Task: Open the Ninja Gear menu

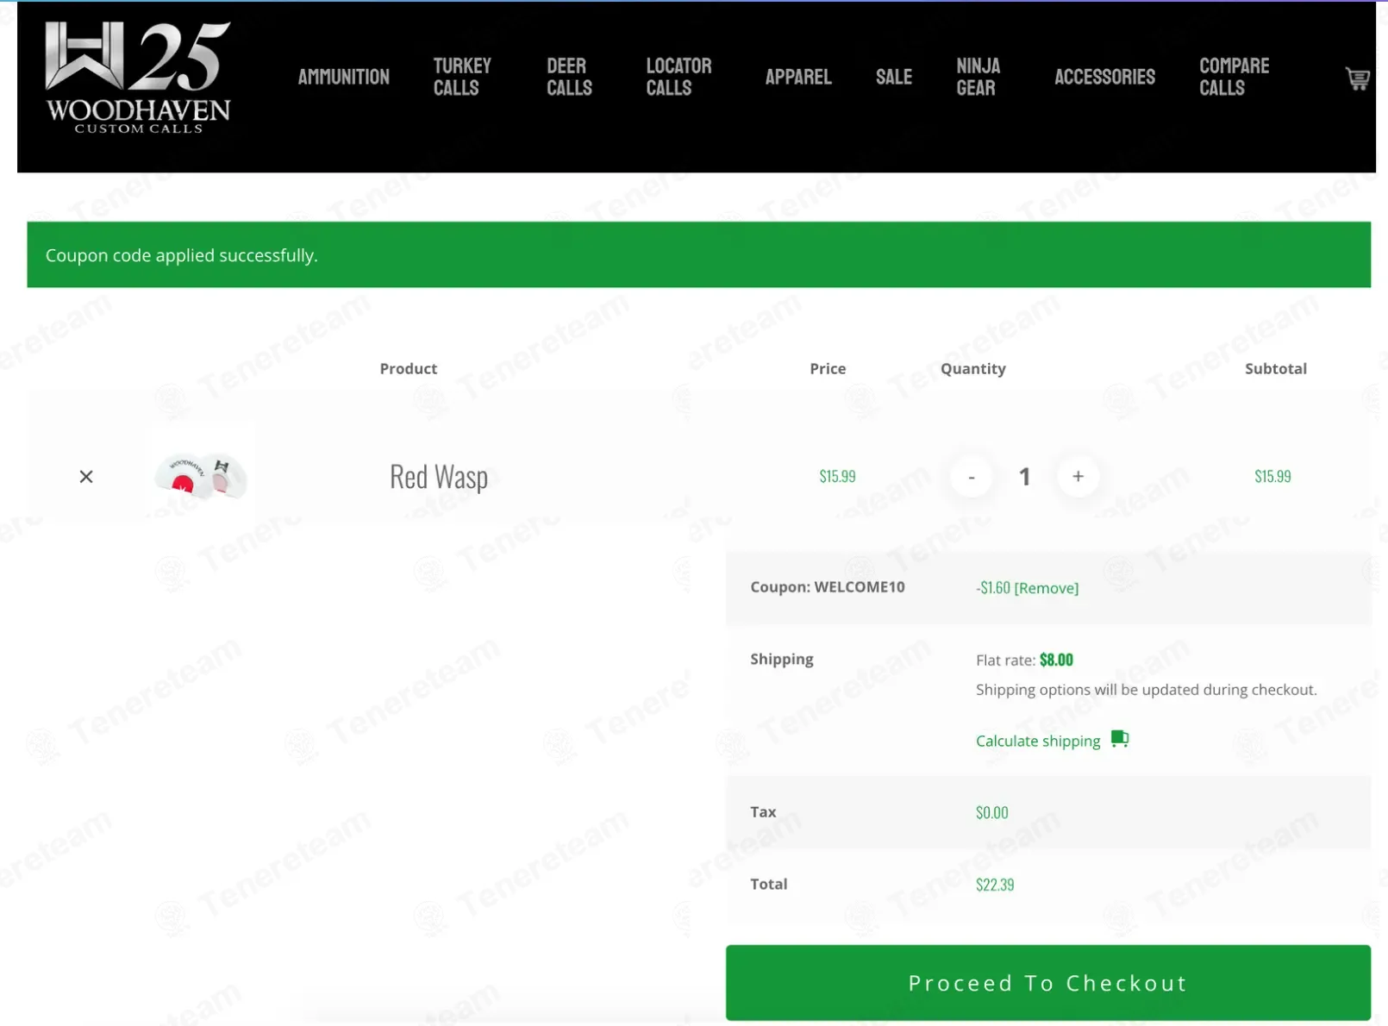Action: pyautogui.click(x=978, y=77)
